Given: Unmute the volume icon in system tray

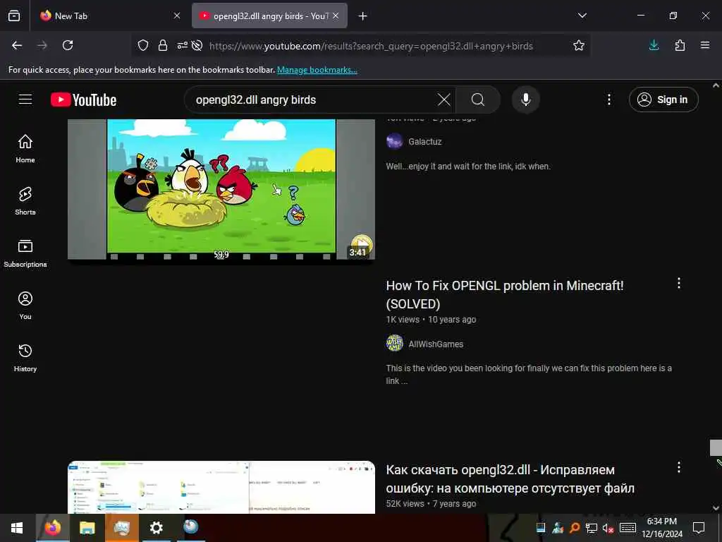Looking at the screenshot, I should (608, 528).
